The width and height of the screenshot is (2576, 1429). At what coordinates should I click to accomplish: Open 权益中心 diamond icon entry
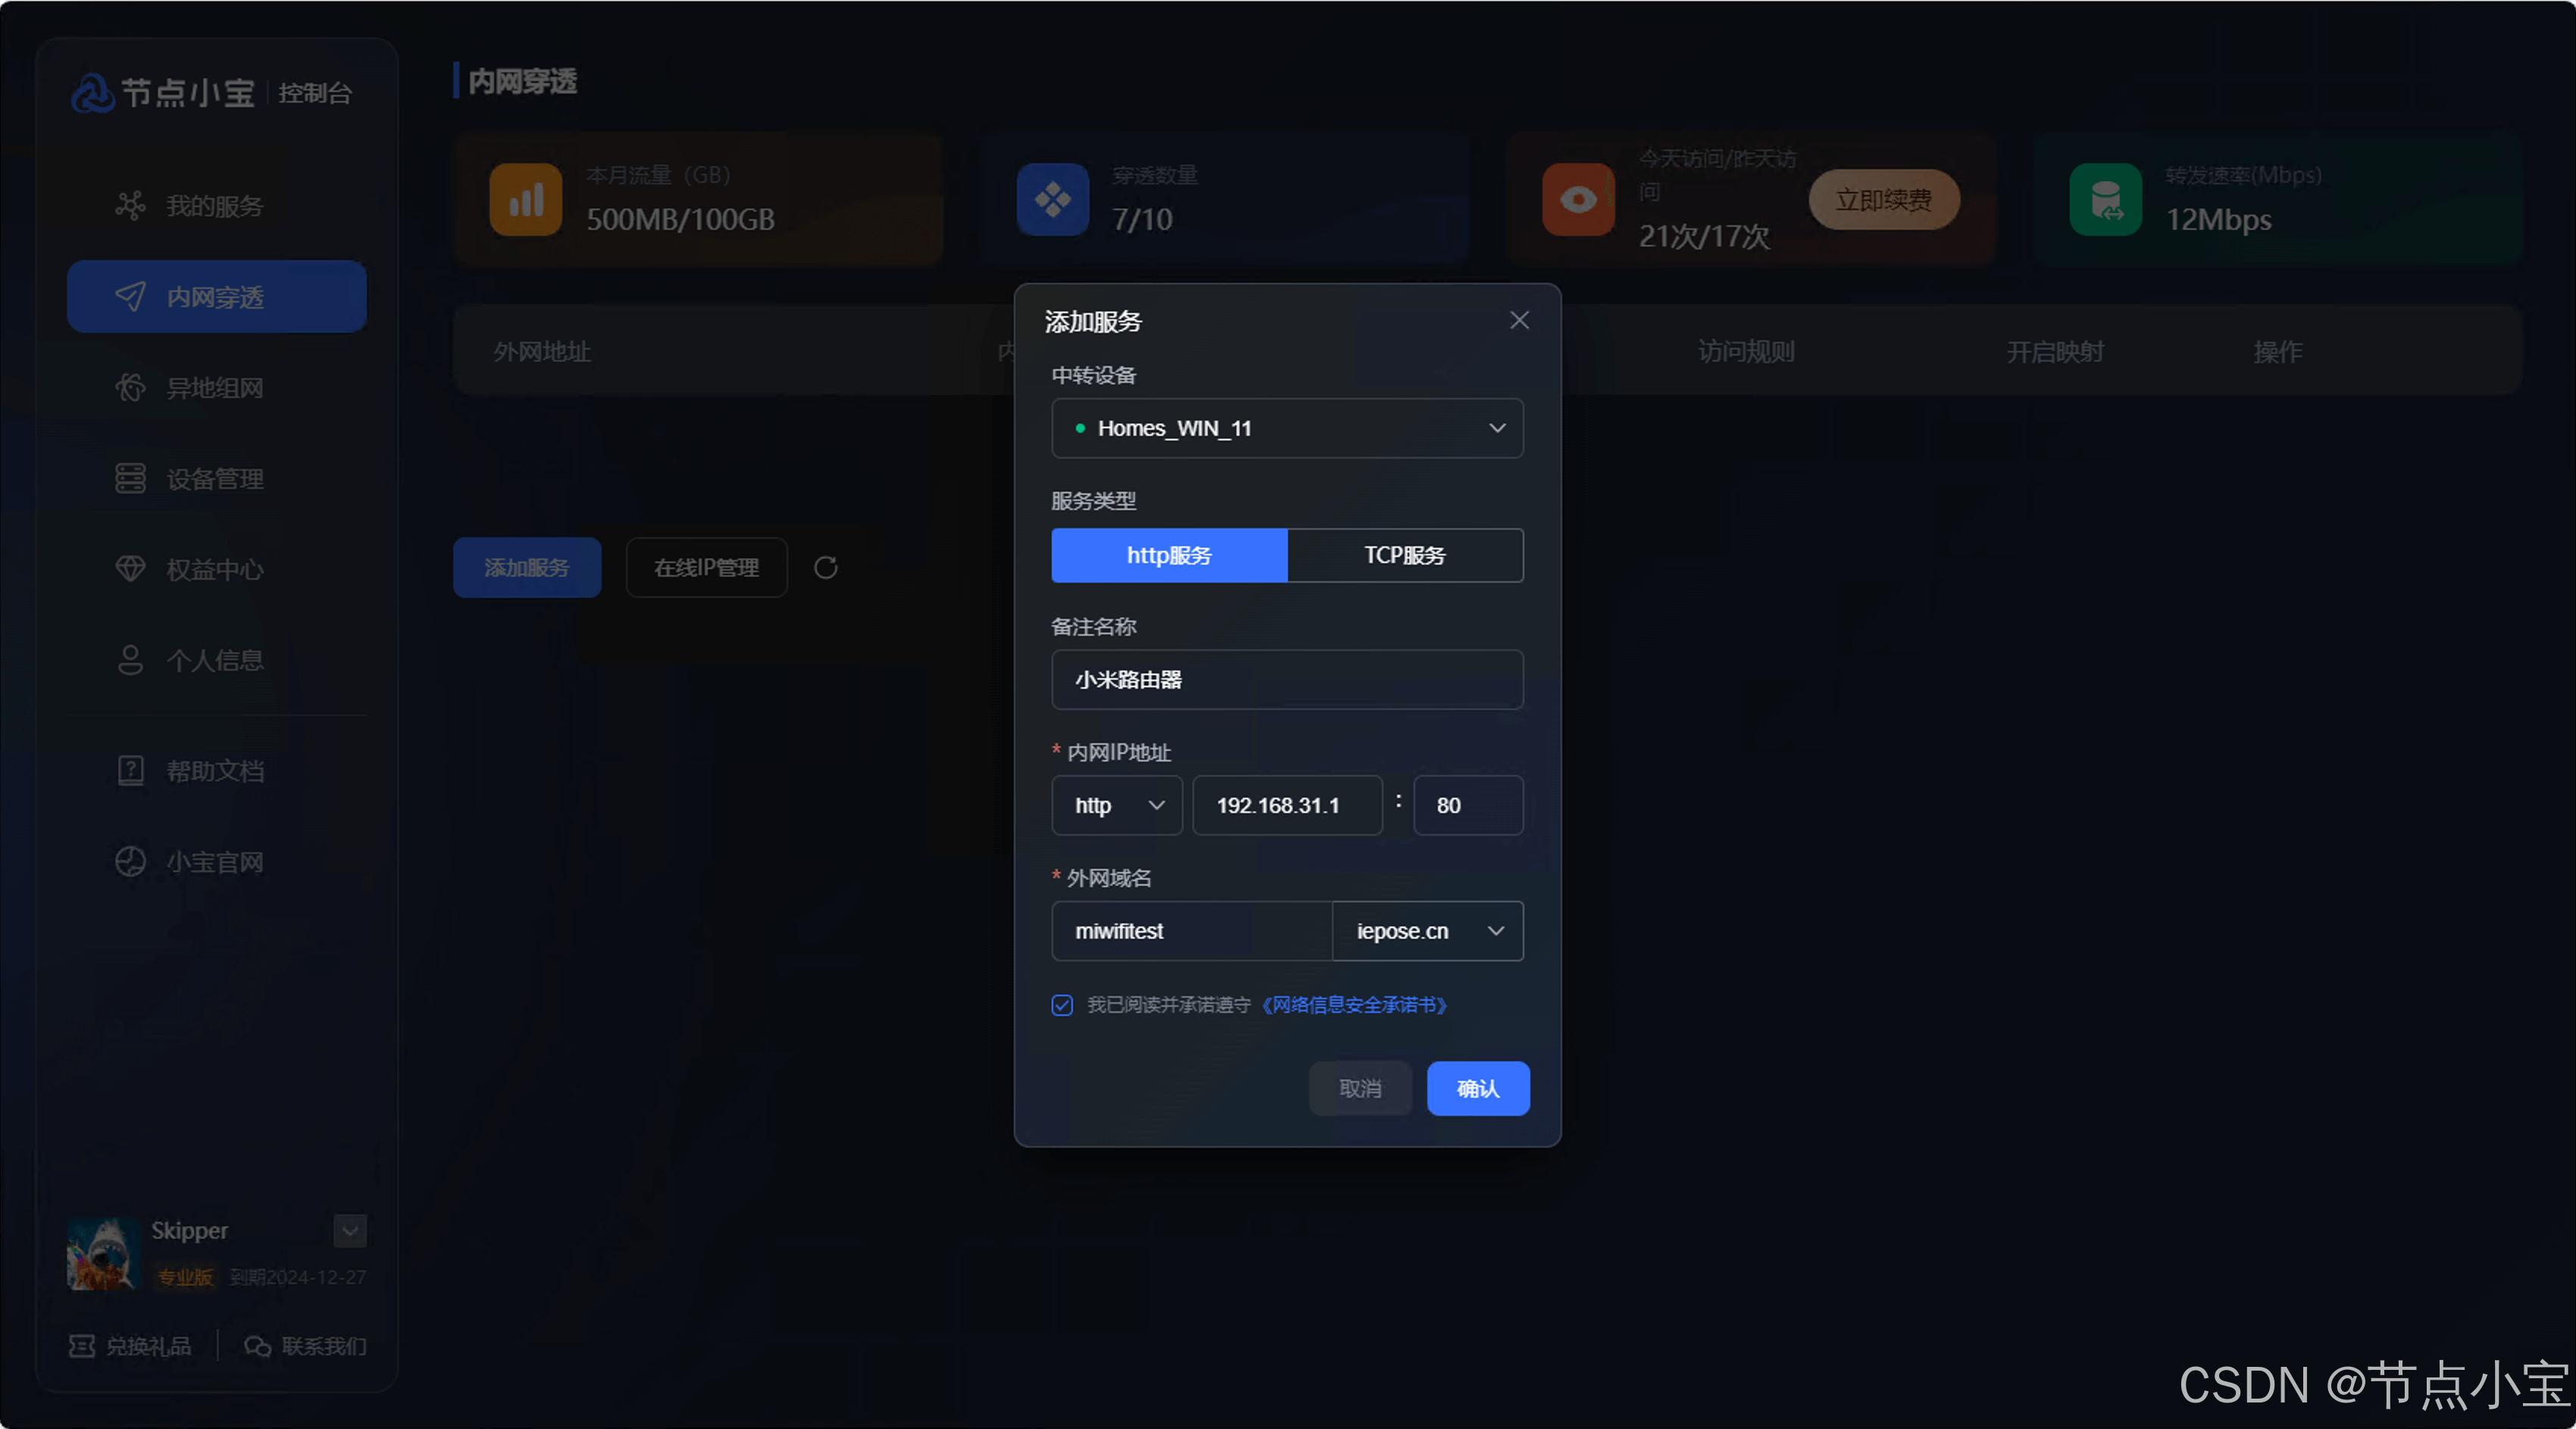[130, 569]
